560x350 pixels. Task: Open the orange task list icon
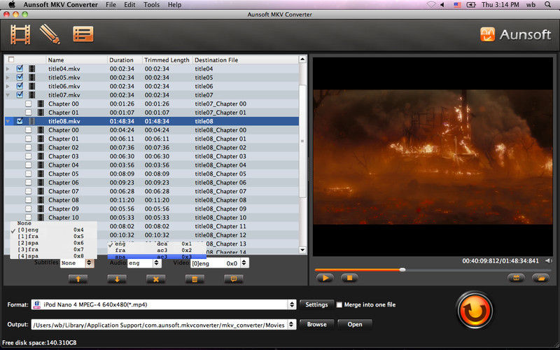pyautogui.click(x=83, y=34)
